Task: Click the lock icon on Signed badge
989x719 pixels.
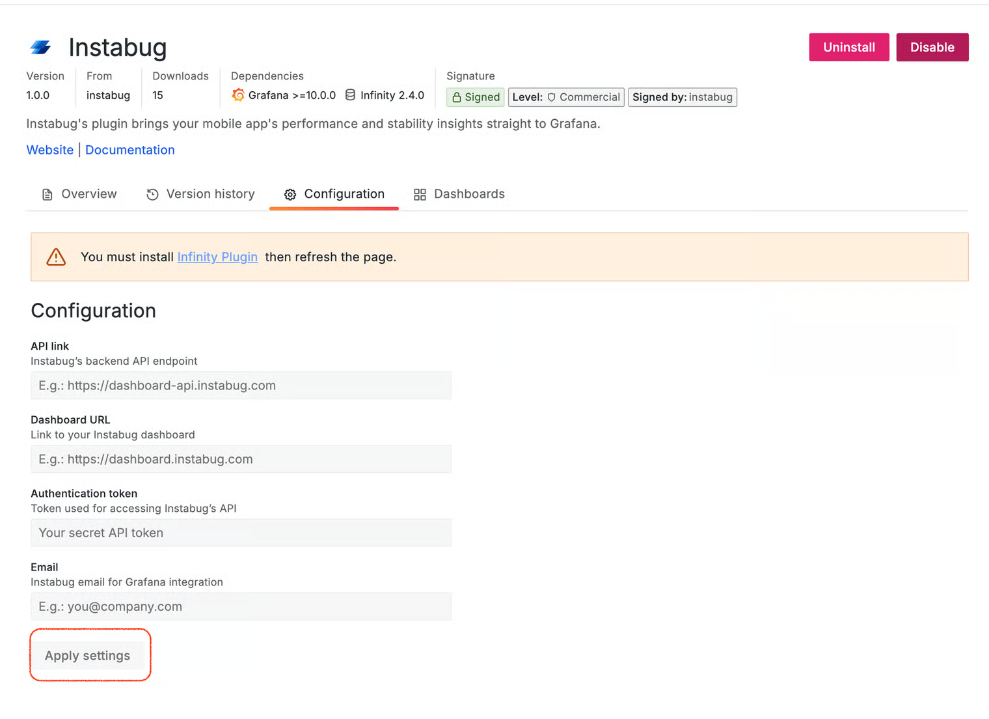Action: click(x=457, y=98)
